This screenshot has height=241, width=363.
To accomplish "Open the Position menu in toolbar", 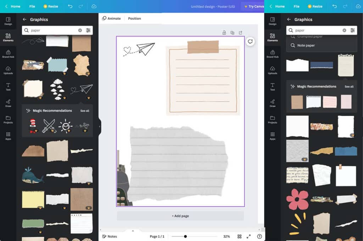I will click(x=134, y=18).
